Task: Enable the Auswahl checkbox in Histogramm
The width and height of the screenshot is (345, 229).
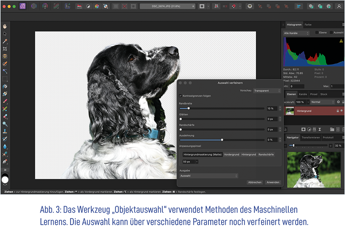Action: (x=331, y=33)
